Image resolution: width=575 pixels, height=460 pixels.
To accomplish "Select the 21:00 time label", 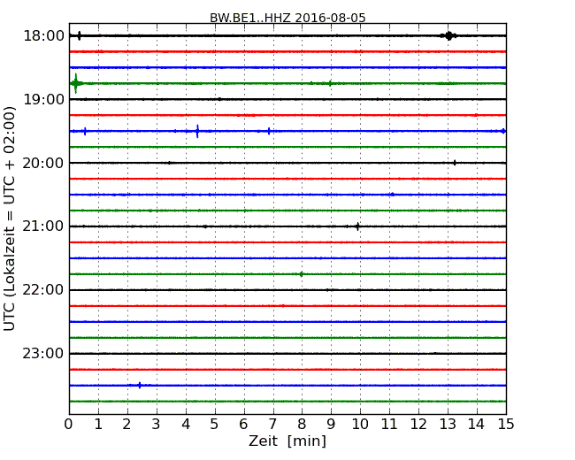I will click(x=43, y=226).
